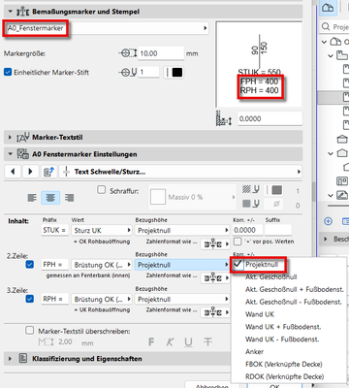This screenshot has width=349, height=388.
Task: Toggle underline U text style
Action: (189, 342)
